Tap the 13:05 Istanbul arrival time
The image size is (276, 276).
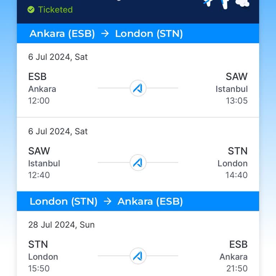coord(236,101)
